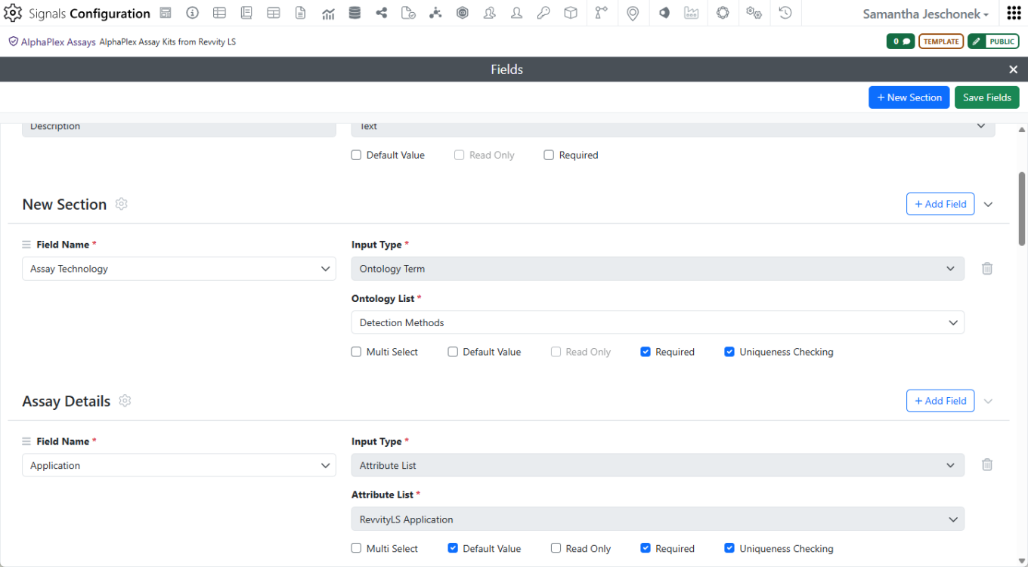1028x567 pixels.
Task: Click the map location pin icon
Action: click(633, 13)
